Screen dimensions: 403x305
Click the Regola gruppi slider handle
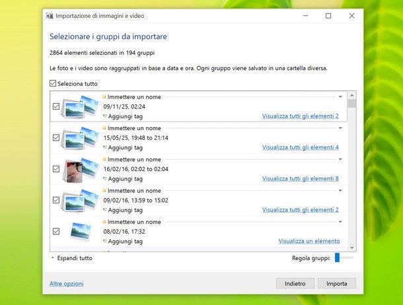click(x=337, y=257)
